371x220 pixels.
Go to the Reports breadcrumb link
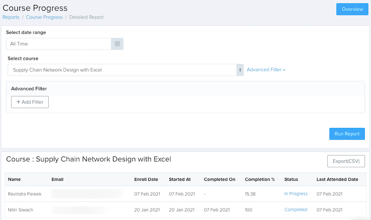pos(11,17)
